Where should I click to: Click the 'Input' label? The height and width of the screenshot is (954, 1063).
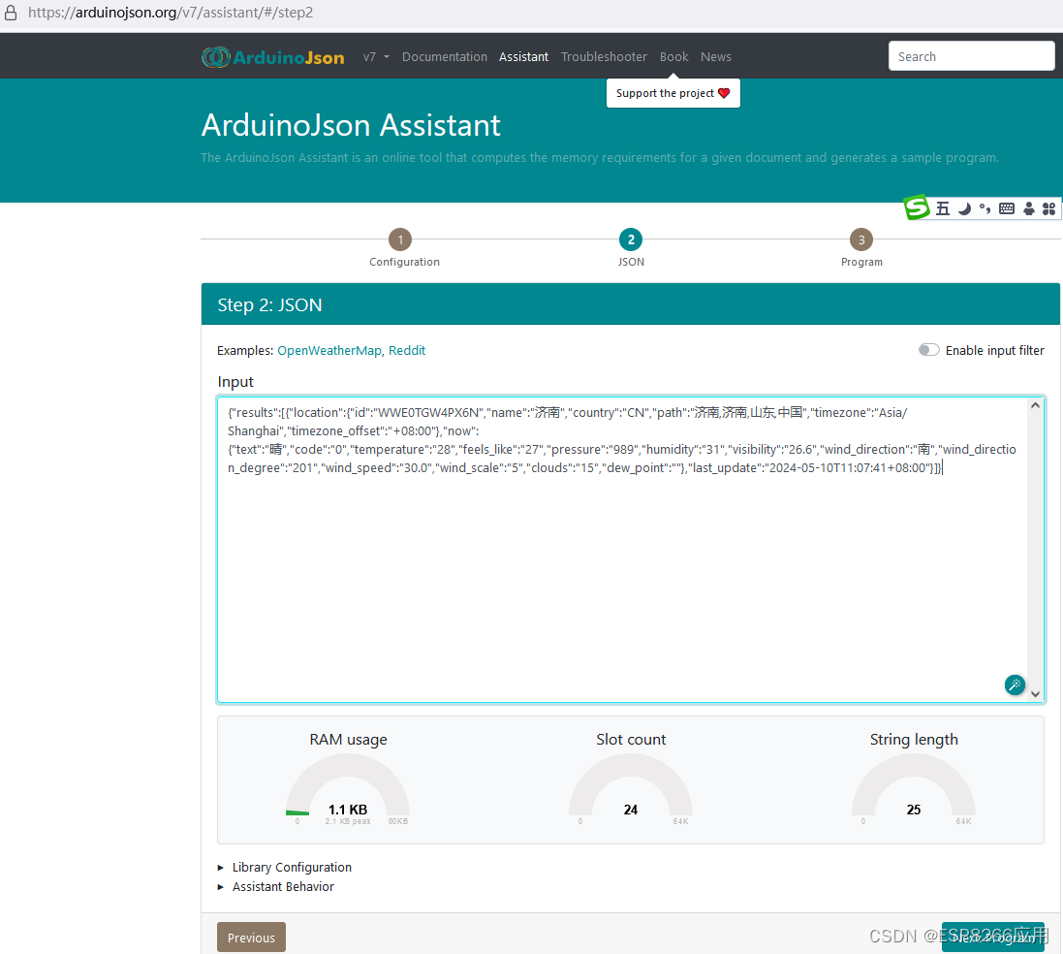[x=235, y=382]
